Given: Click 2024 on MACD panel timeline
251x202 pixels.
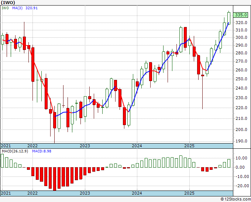Looking at the screenshot, I should pyautogui.click(x=137, y=193).
